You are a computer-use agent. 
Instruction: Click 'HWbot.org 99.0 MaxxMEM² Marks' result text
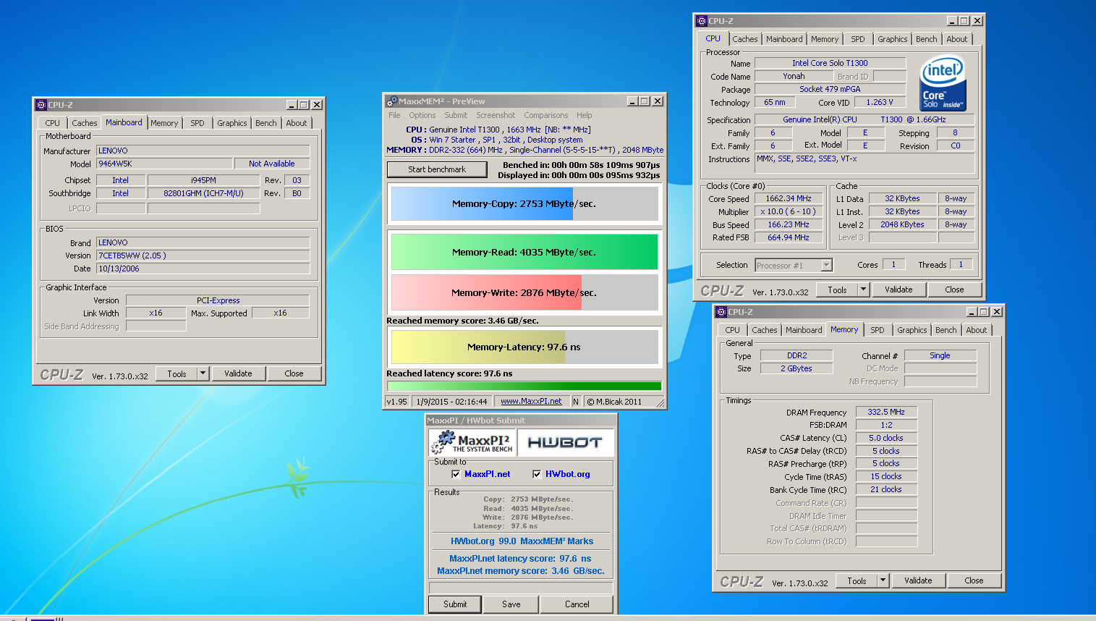522,541
